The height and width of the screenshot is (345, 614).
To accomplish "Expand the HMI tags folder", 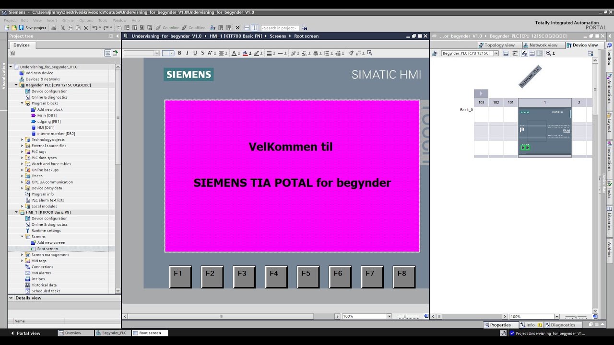I will [x=22, y=261].
